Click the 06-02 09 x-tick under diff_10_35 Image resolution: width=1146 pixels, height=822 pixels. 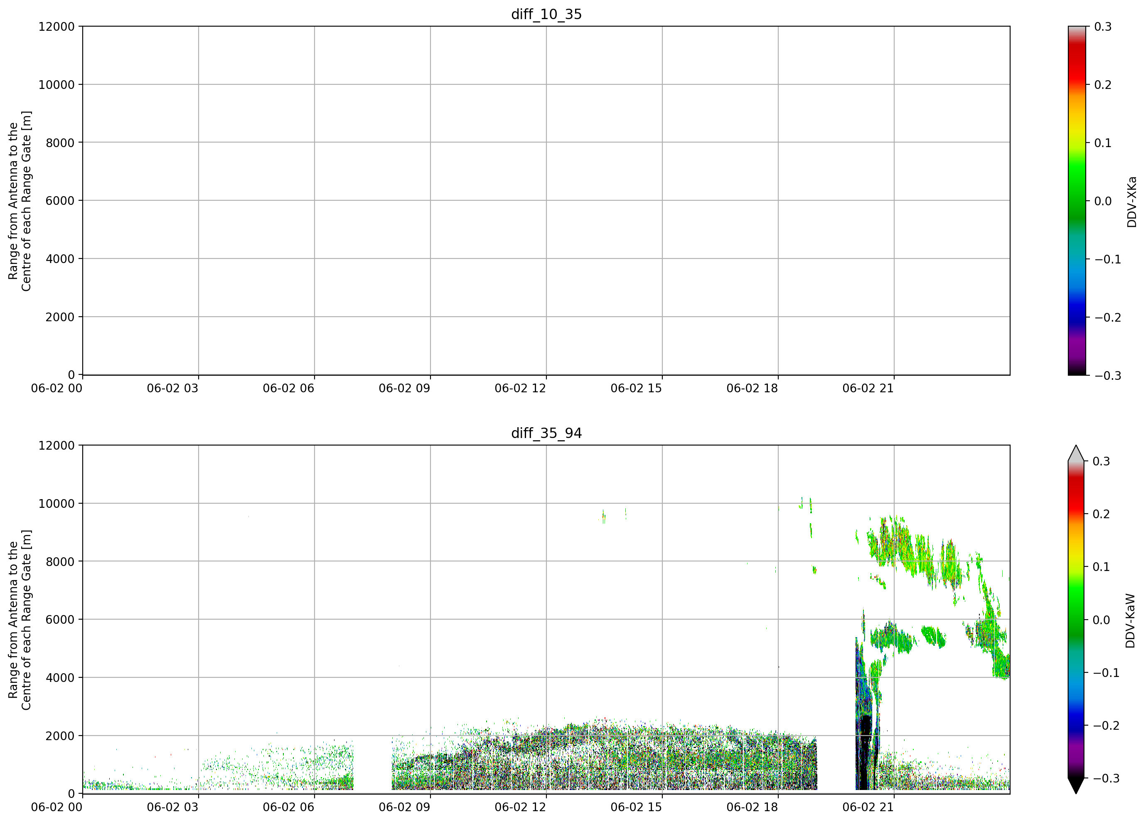point(405,388)
